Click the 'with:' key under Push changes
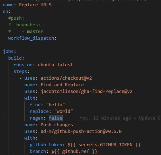161x155 pixels. [x=31, y=138]
